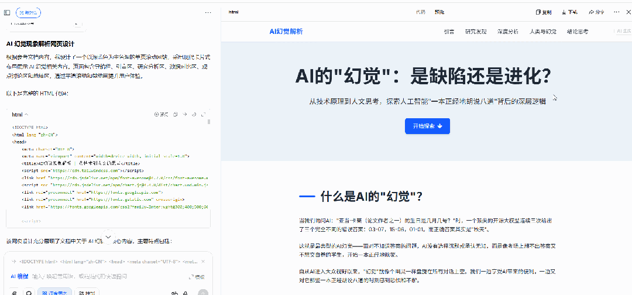The height and width of the screenshot is (295, 632).
Task: Close the html preview panel
Action: pyautogui.click(x=629, y=12)
